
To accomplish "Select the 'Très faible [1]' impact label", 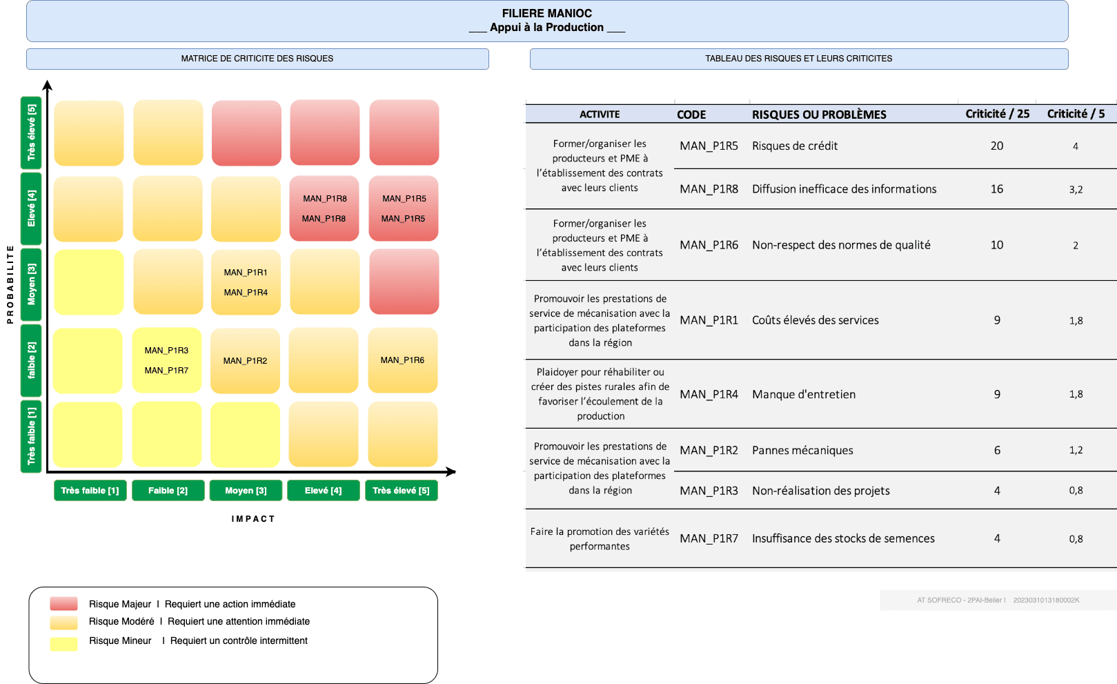I will click(90, 491).
